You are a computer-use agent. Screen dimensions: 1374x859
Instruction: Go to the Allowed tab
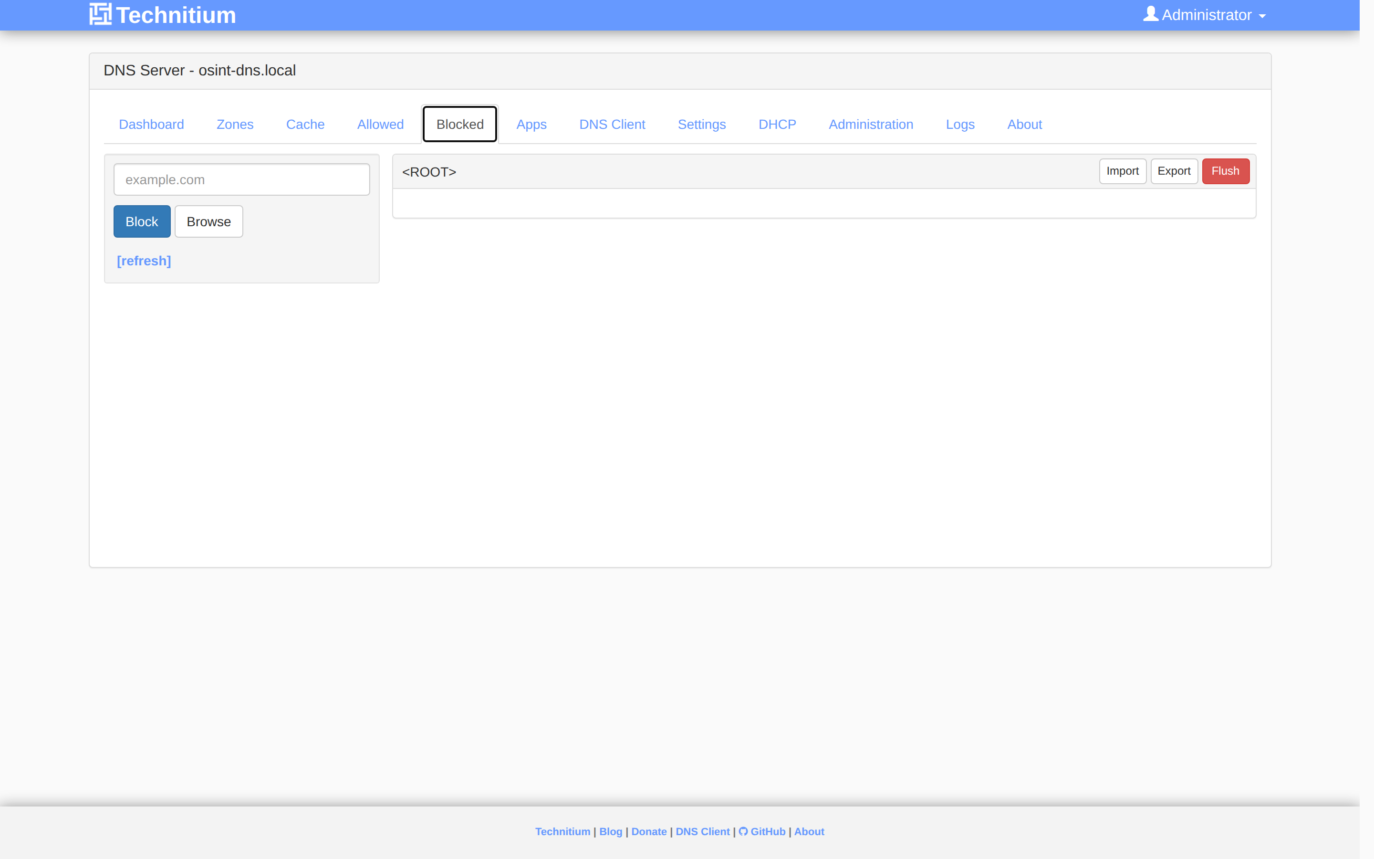point(380,124)
